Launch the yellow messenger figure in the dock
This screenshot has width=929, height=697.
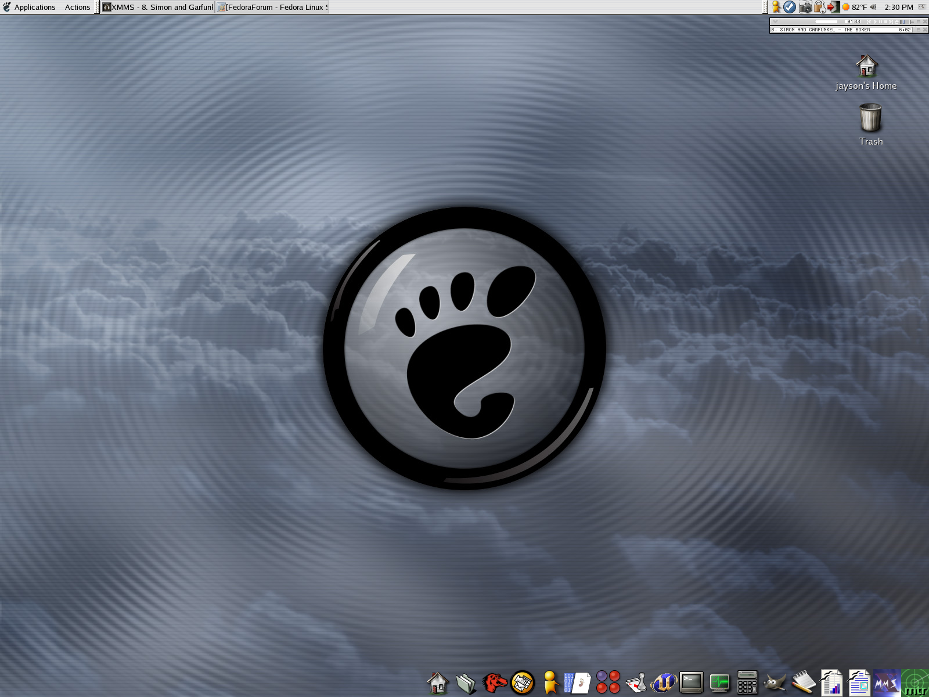point(550,682)
